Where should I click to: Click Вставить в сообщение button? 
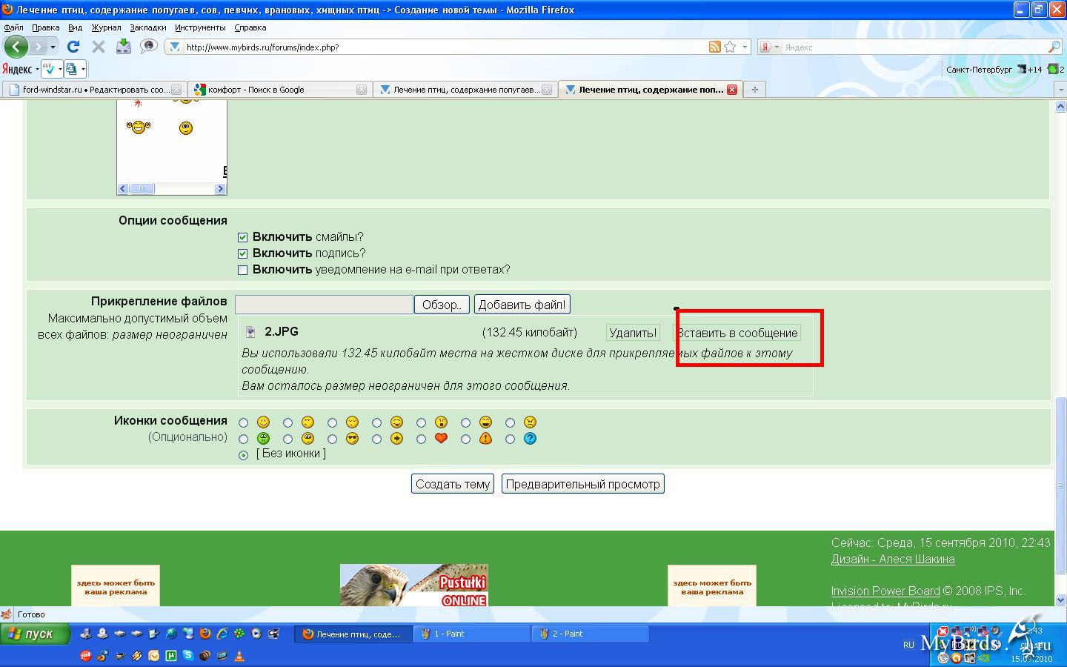tap(737, 333)
